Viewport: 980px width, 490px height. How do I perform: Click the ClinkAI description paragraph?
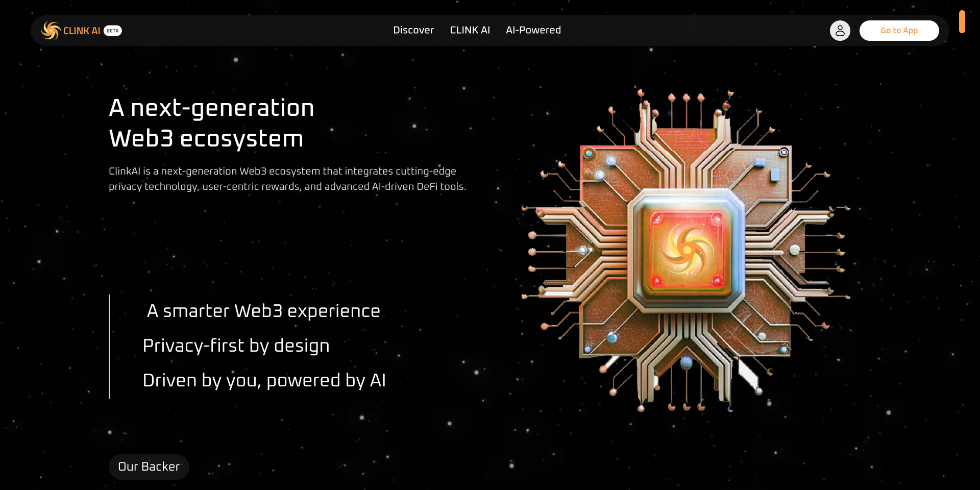coord(287,179)
